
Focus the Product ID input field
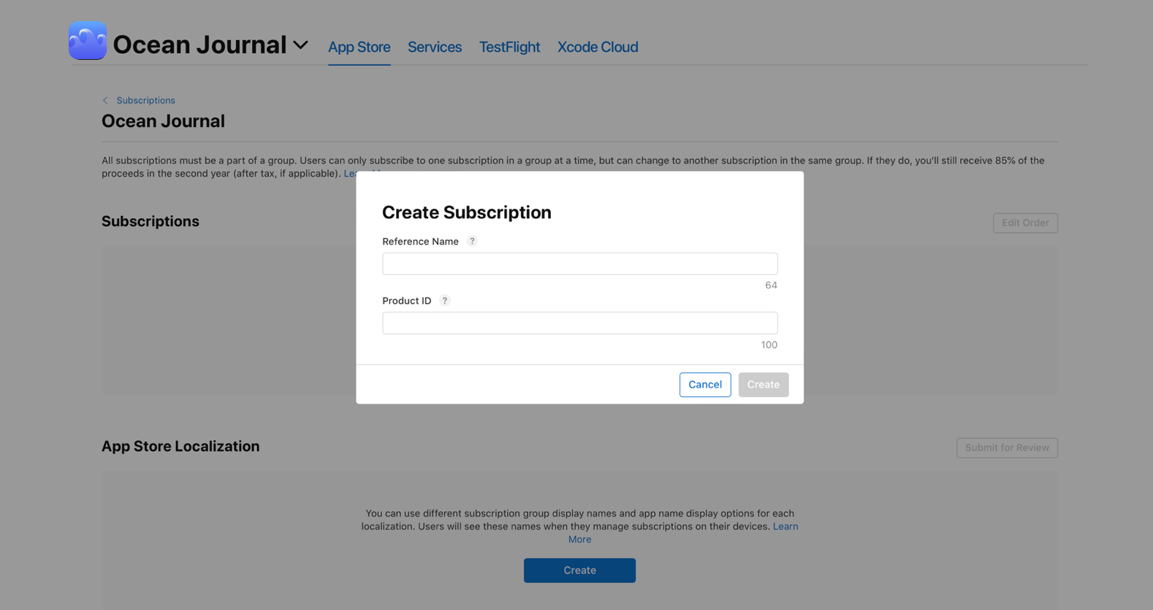pos(579,323)
